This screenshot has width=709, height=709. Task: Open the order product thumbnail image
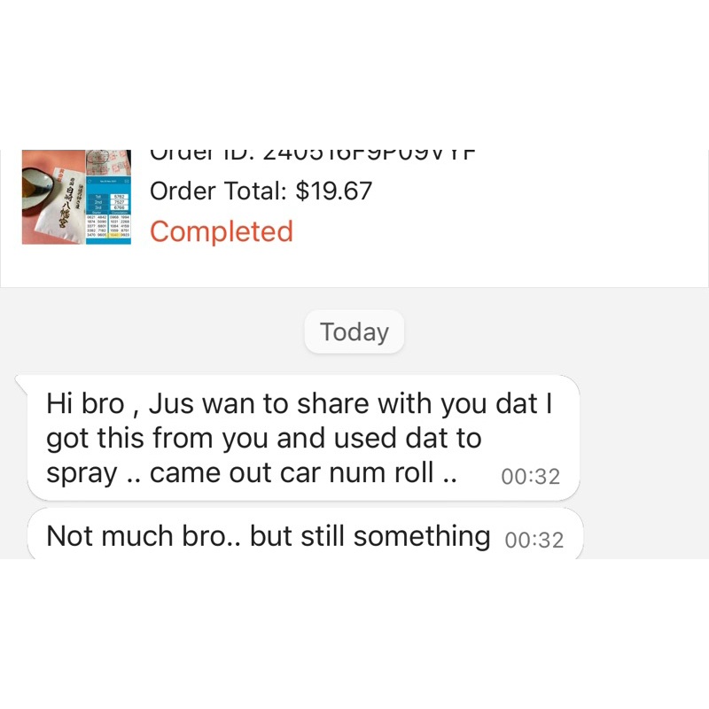[x=76, y=197]
